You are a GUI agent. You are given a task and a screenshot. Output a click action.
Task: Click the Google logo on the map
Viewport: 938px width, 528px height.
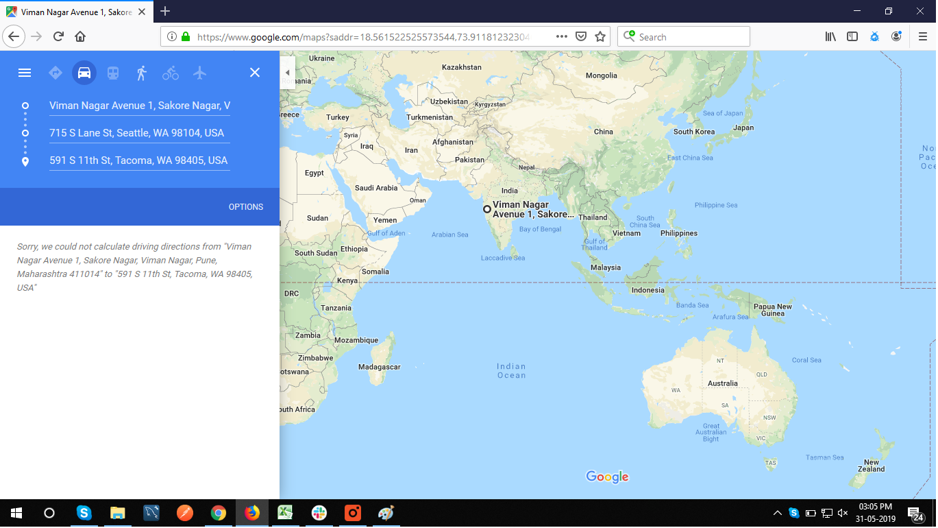tap(607, 477)
